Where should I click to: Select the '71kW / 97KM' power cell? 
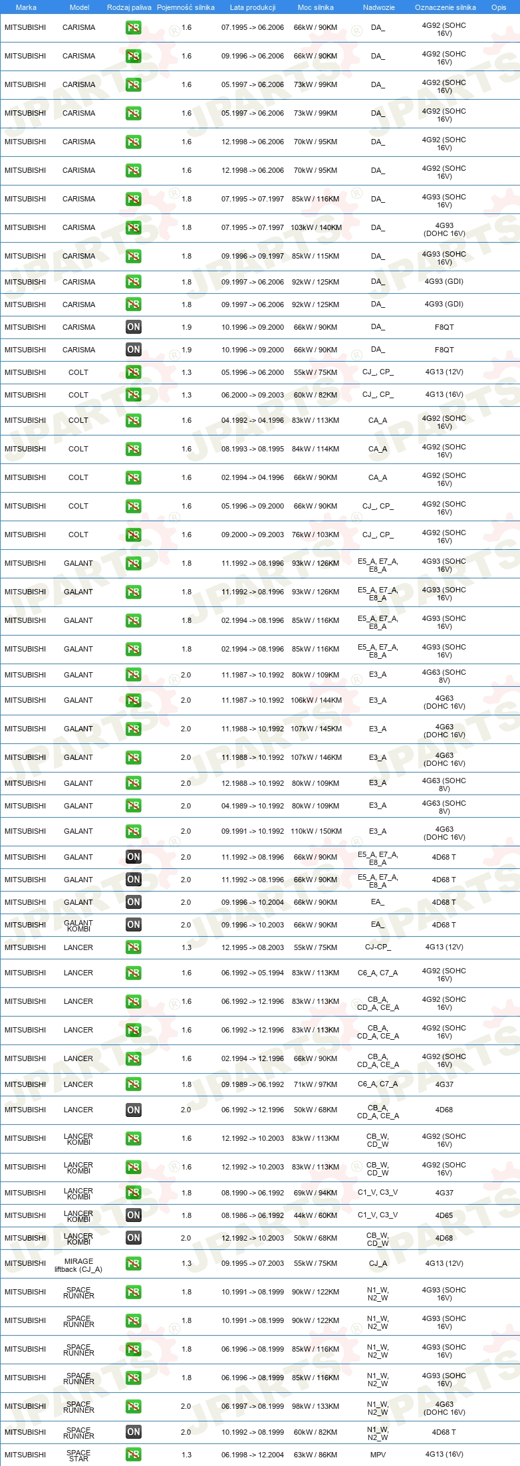click(316, 1084)
